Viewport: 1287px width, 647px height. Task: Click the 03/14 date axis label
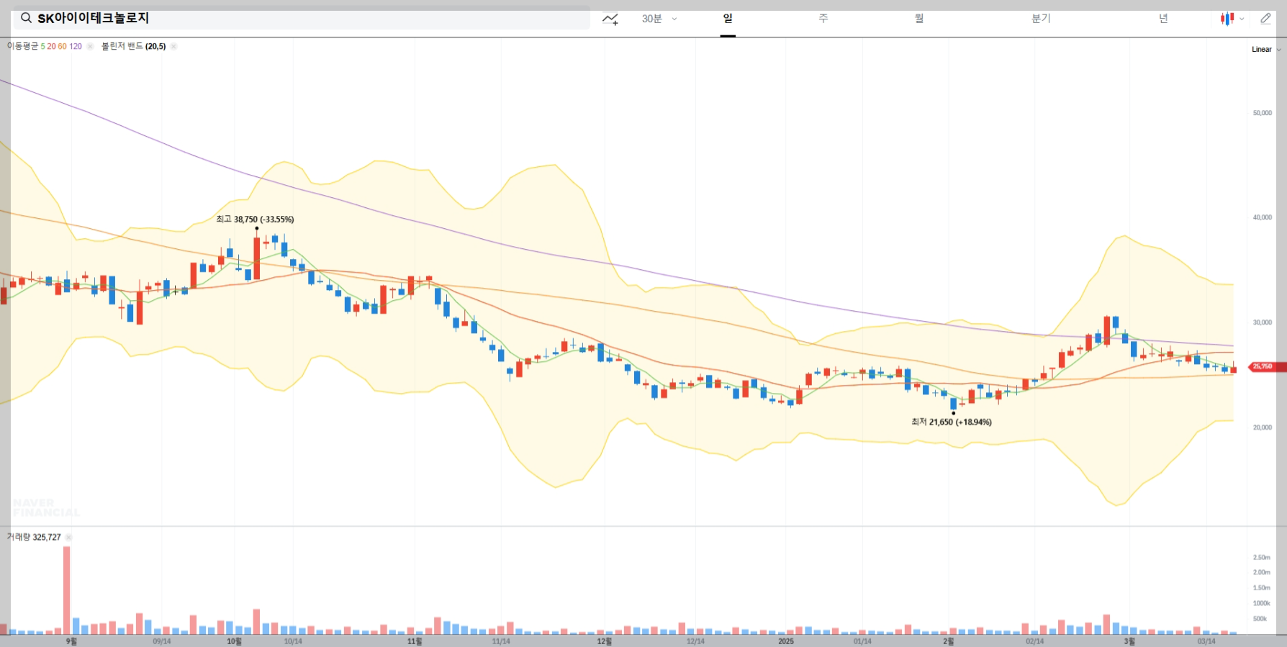click(x=1206, y=641)
